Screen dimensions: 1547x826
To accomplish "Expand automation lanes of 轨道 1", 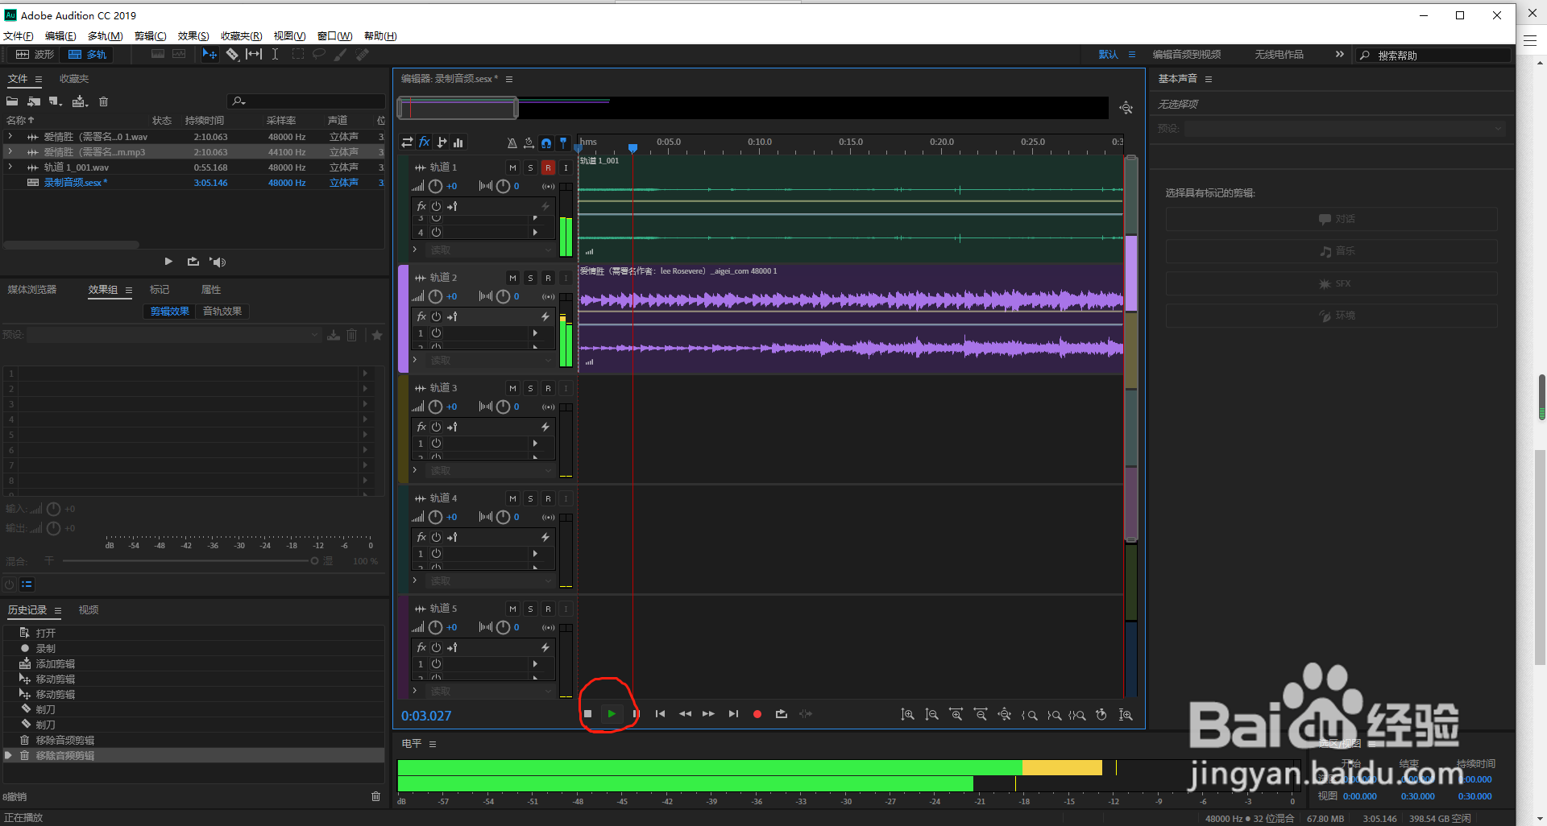I will pos(415,250).
